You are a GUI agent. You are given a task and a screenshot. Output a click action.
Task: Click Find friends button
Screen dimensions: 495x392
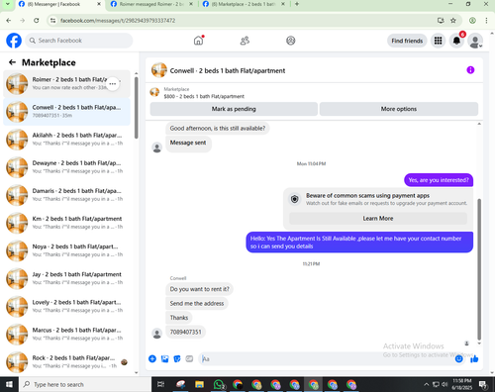click(407, 41)
